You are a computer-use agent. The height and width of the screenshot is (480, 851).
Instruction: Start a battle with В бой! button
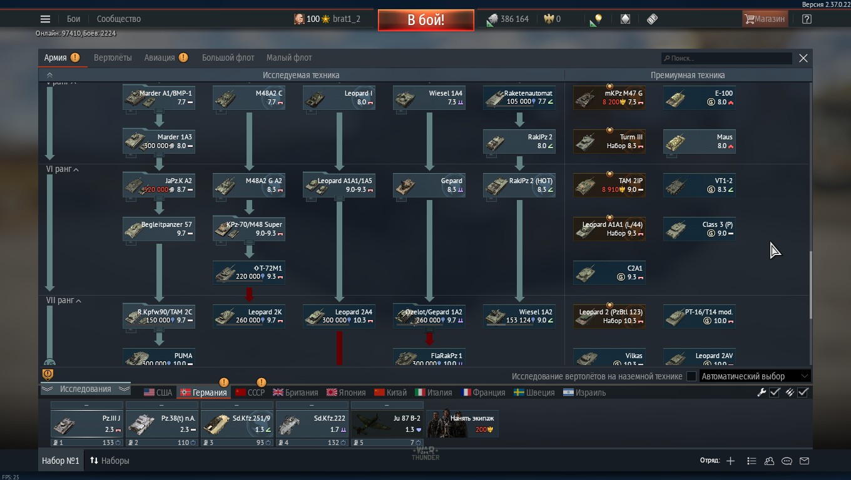point(425,20)
